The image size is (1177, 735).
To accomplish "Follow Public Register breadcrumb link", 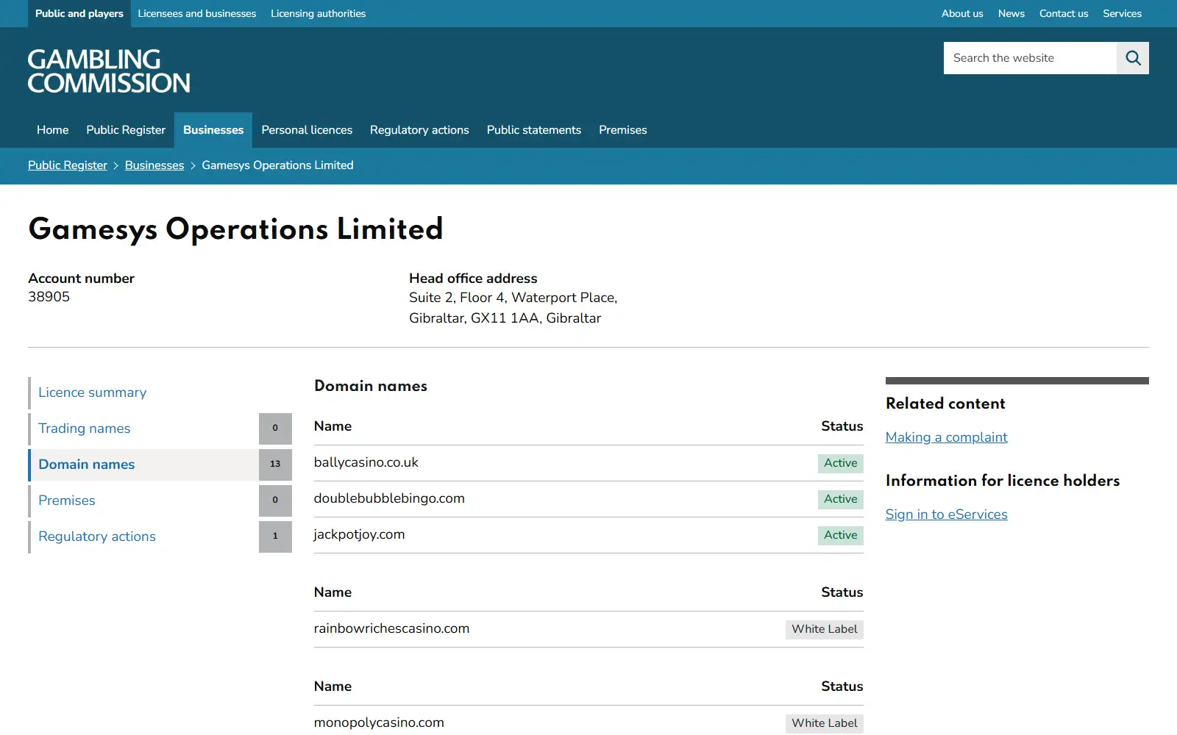I will (68, 165).
